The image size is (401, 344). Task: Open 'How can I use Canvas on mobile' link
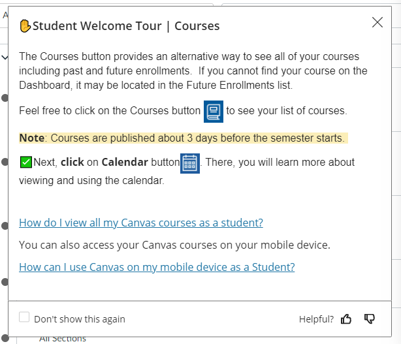tap(157, 267)
